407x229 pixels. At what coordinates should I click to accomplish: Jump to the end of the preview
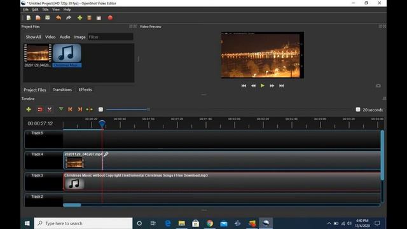pyautogui.click(x=281, y=86)
